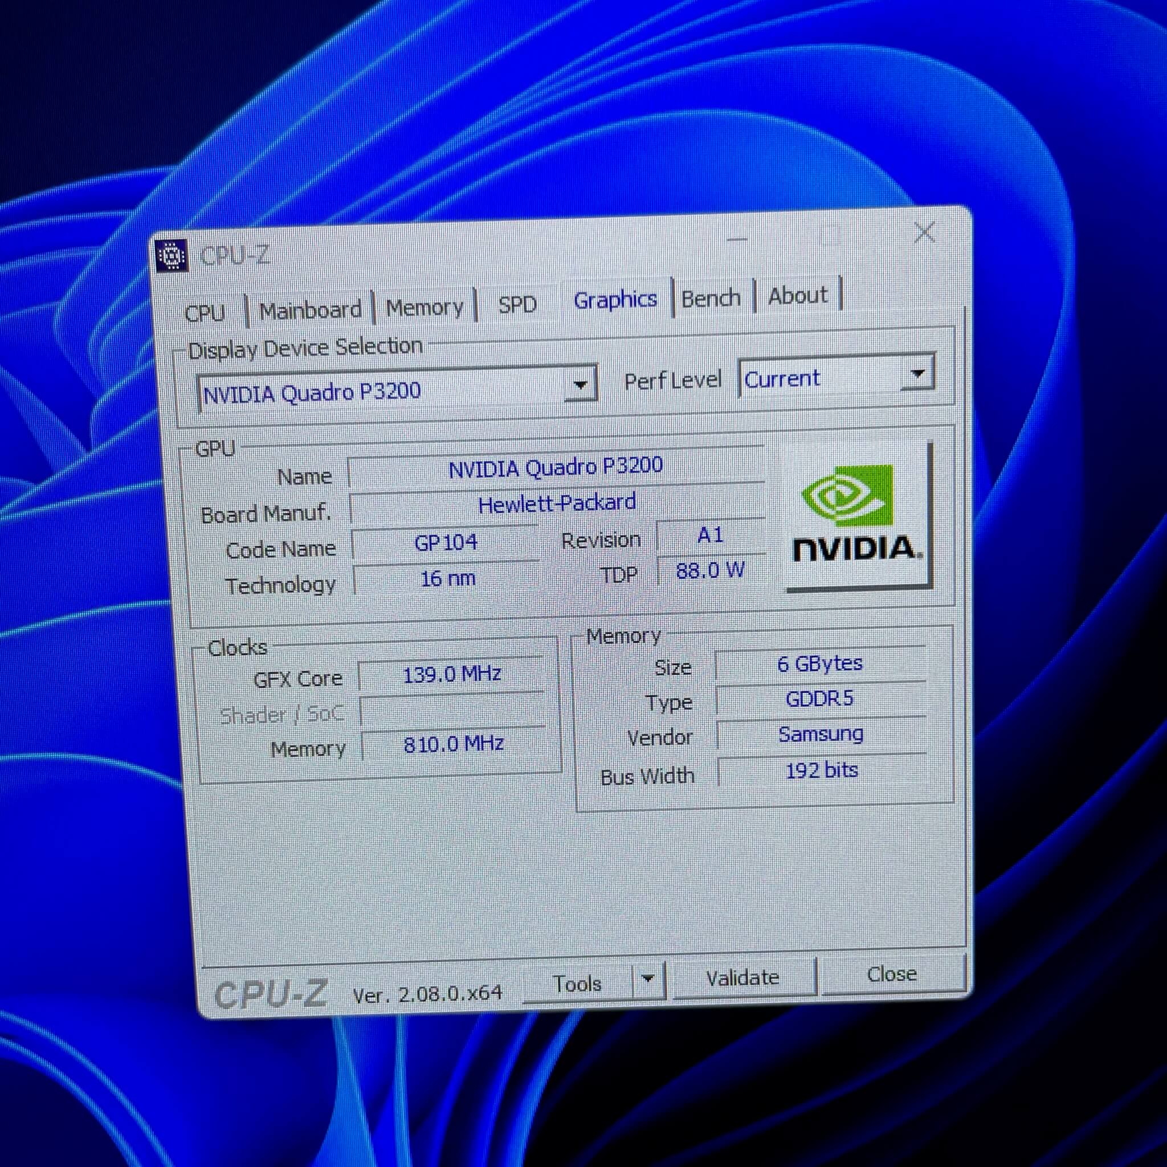Close the CPU-Z window with X
This screenshot has height=1167, width=1167.
coord(924,232)
